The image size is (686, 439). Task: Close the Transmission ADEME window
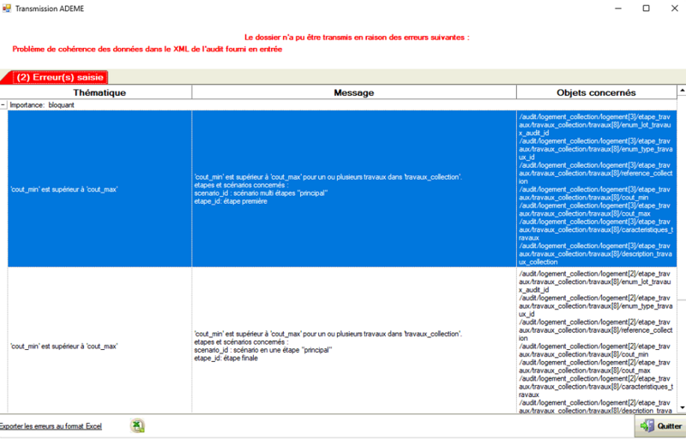tap(672, 8)
